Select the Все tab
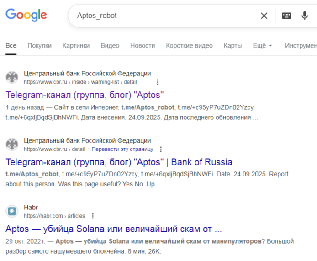Viewport: 317px width, 261px height. tap(11, 46)
